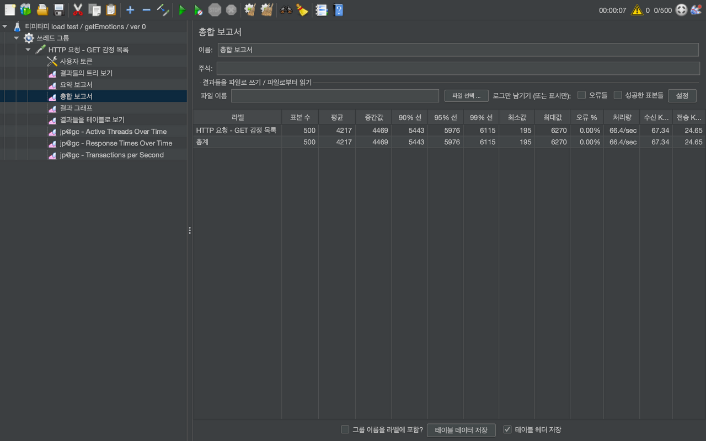Click the Shutdown X icon
Image resolution: width=706 pixels, height=441 pixels.
pos(231,9)
